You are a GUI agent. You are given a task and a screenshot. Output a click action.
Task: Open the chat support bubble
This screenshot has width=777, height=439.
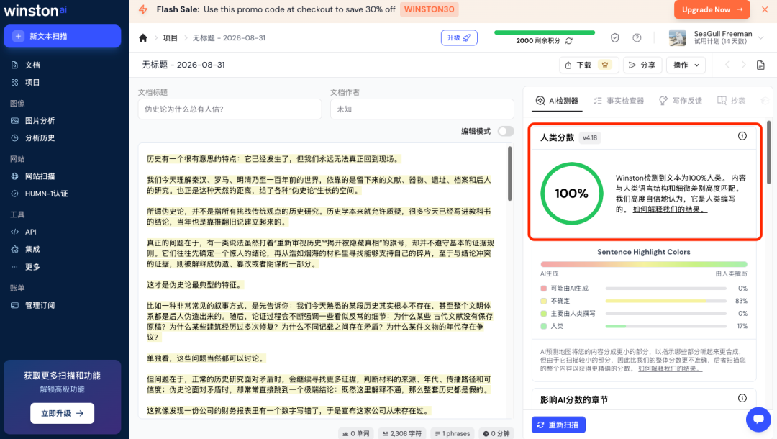coord(758,420)
